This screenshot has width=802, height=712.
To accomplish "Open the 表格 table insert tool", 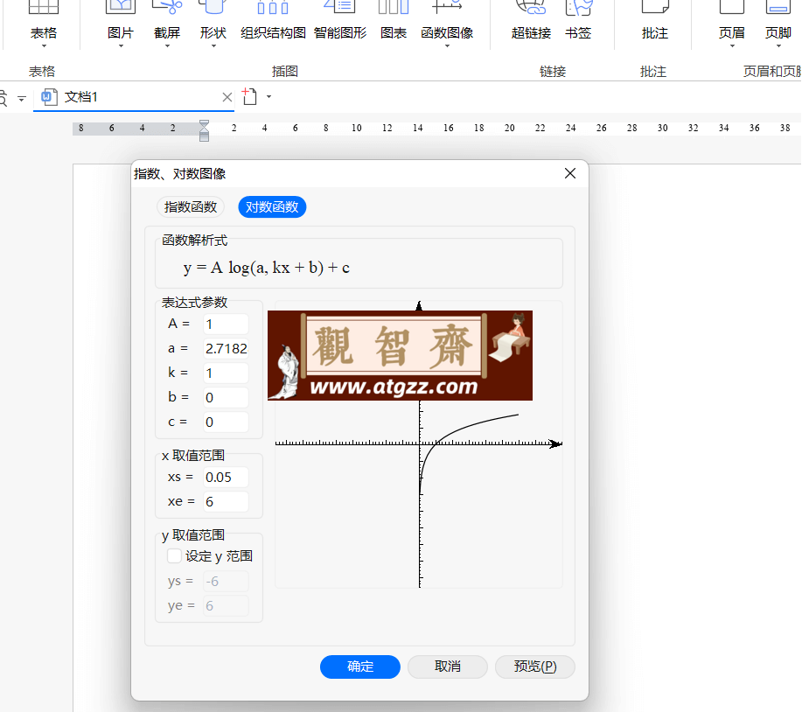I will click(x=44, y=20).
